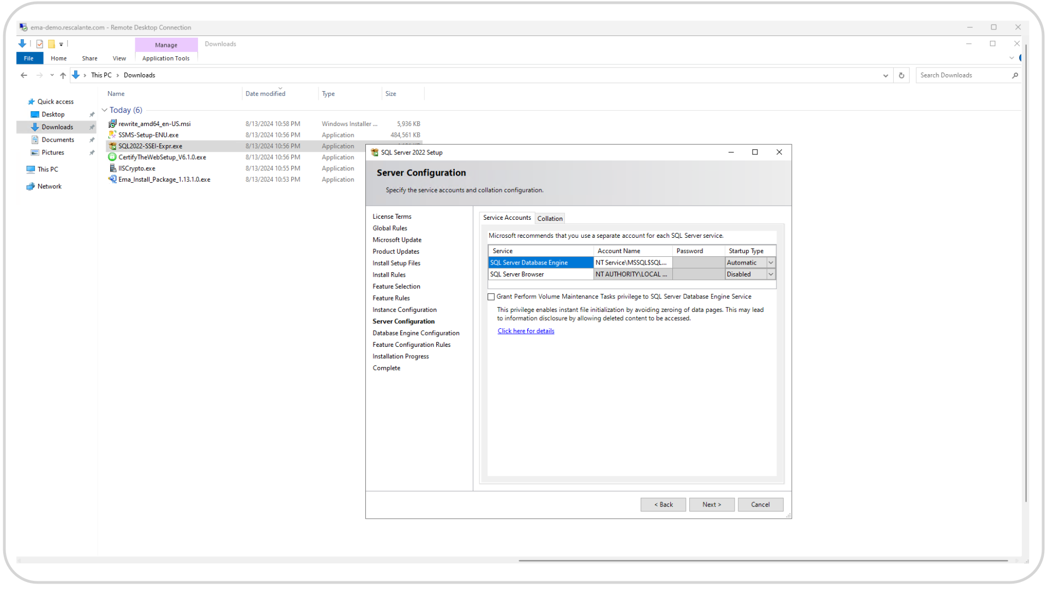Click the Forward arrow in Explorer

(39, 75)
